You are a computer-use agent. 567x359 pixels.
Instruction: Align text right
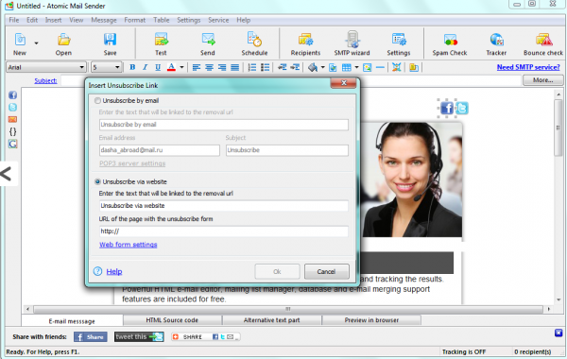coord(222,67)
